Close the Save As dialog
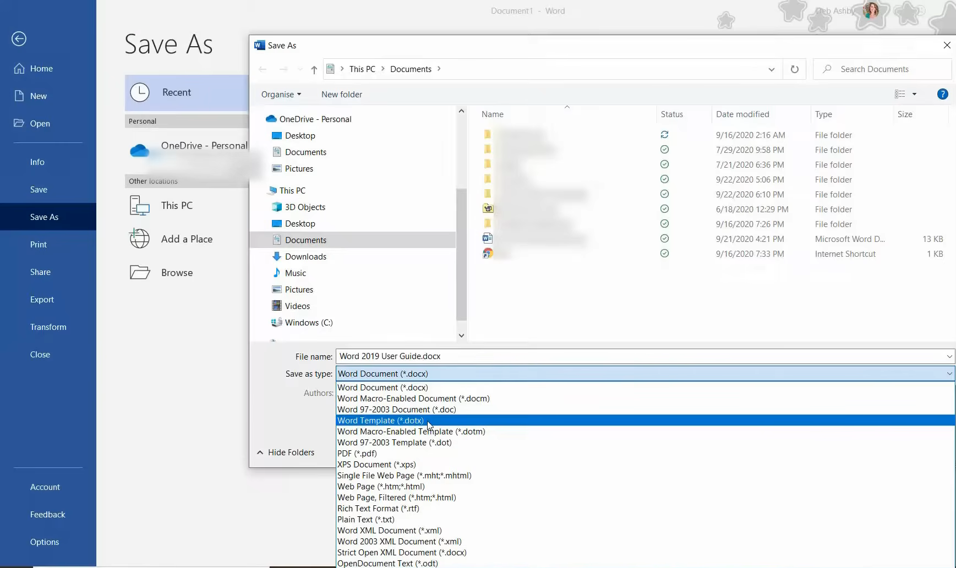This screenshot has height=568, width=956. point(947,46)
